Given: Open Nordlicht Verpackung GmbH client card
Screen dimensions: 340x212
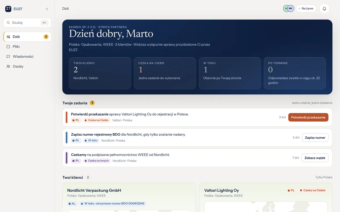Looking at the screenshot, I should coord(129,197).
